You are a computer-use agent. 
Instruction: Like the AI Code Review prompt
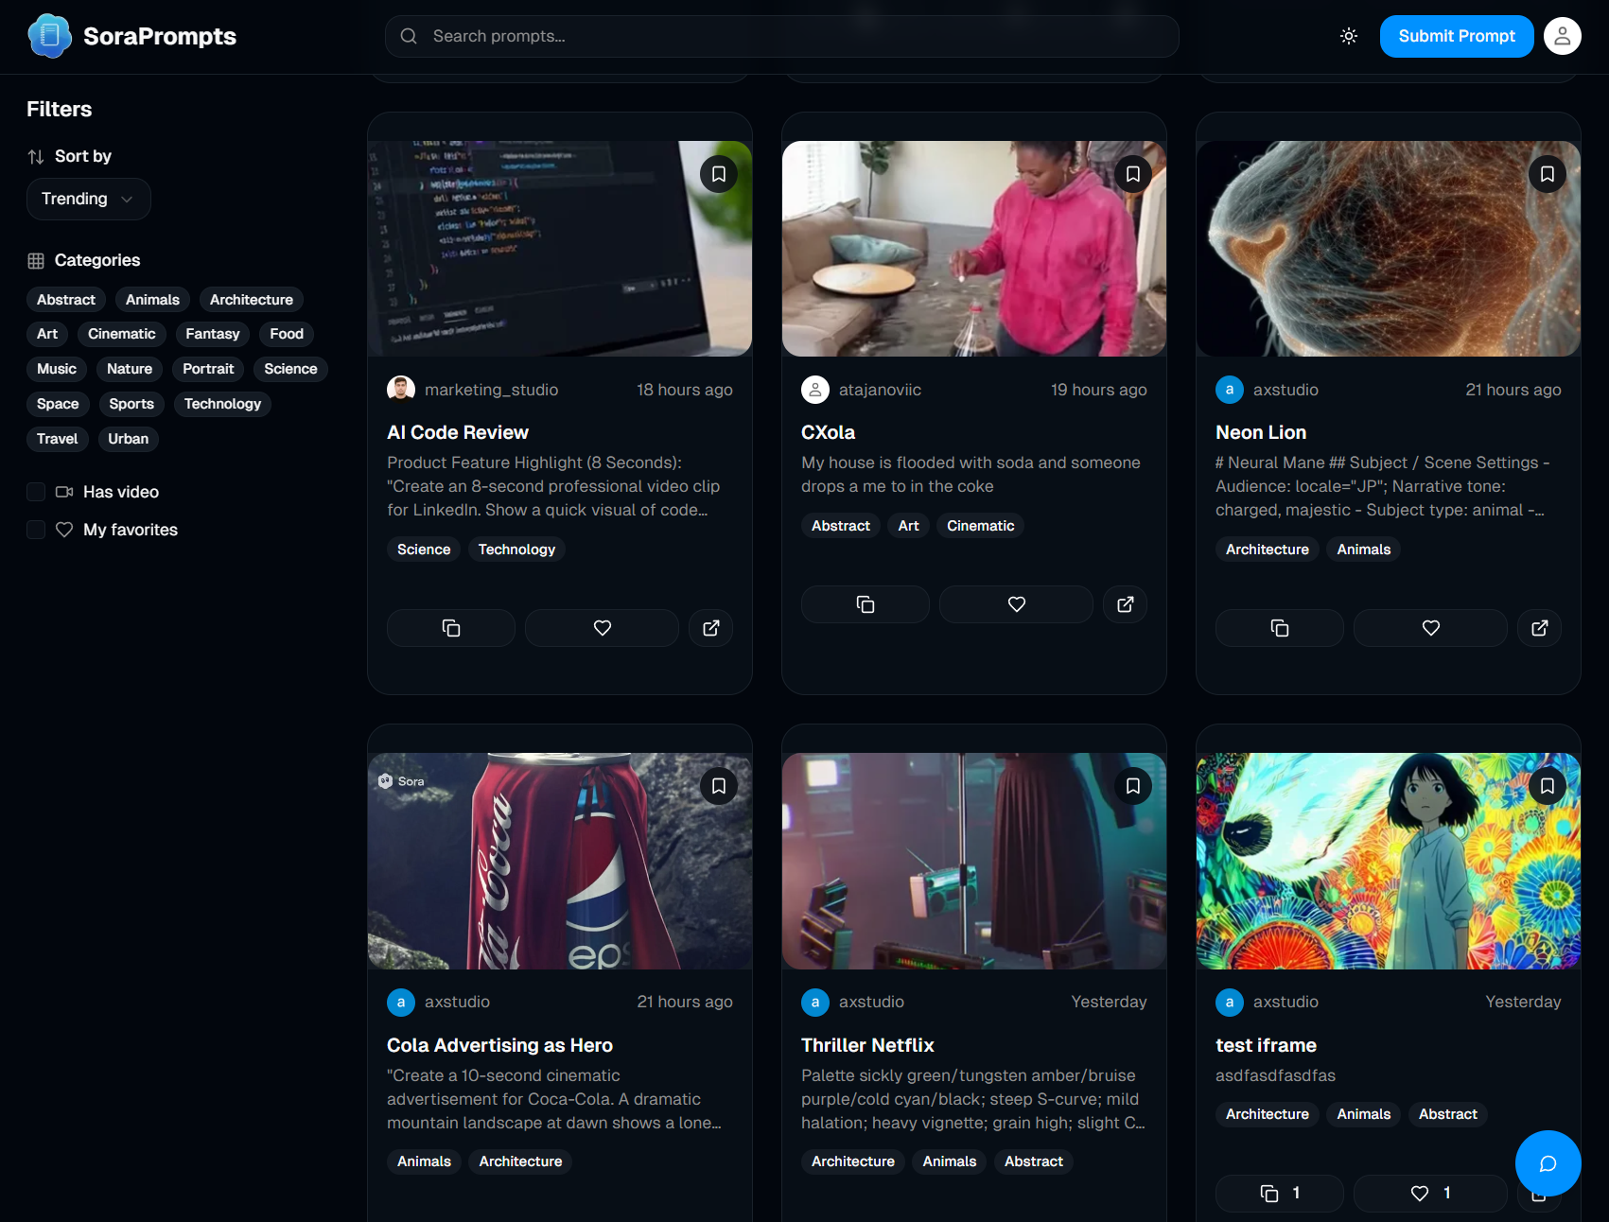[602, 628]
